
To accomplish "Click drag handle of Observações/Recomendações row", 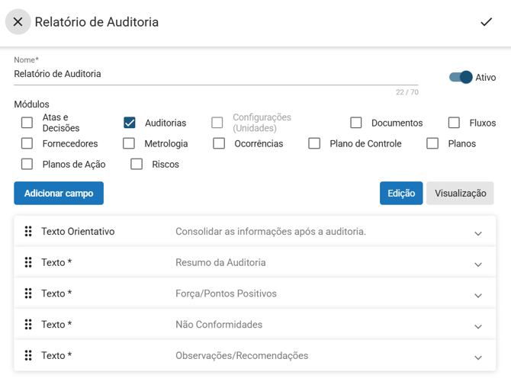I will [28, 356].
